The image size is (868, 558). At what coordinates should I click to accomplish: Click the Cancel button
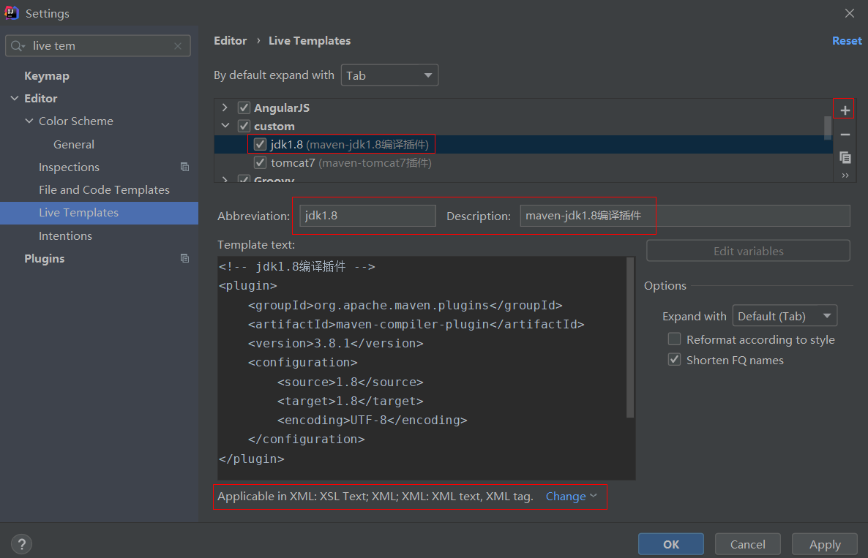coord(747,544)
